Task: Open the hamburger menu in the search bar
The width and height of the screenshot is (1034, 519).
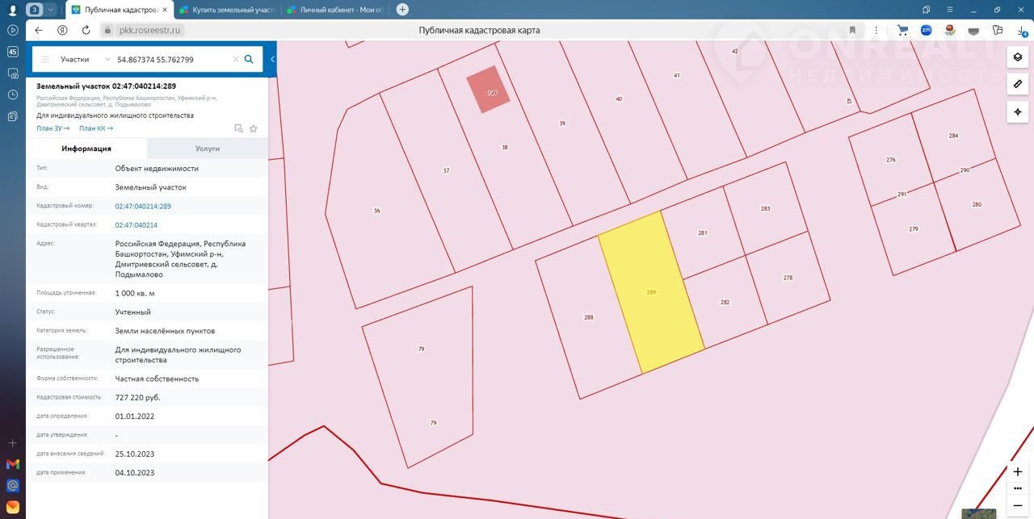Action: click(x=45, y=59)
